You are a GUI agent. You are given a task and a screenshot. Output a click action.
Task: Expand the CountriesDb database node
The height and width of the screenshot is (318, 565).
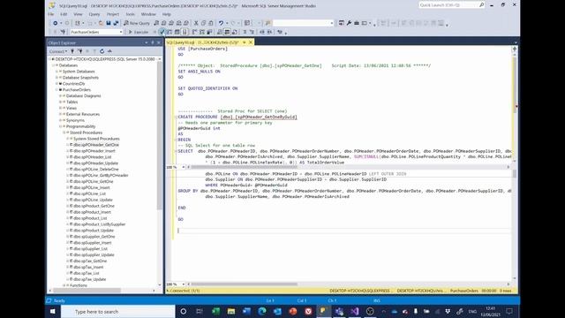click(x=56, y=84)
